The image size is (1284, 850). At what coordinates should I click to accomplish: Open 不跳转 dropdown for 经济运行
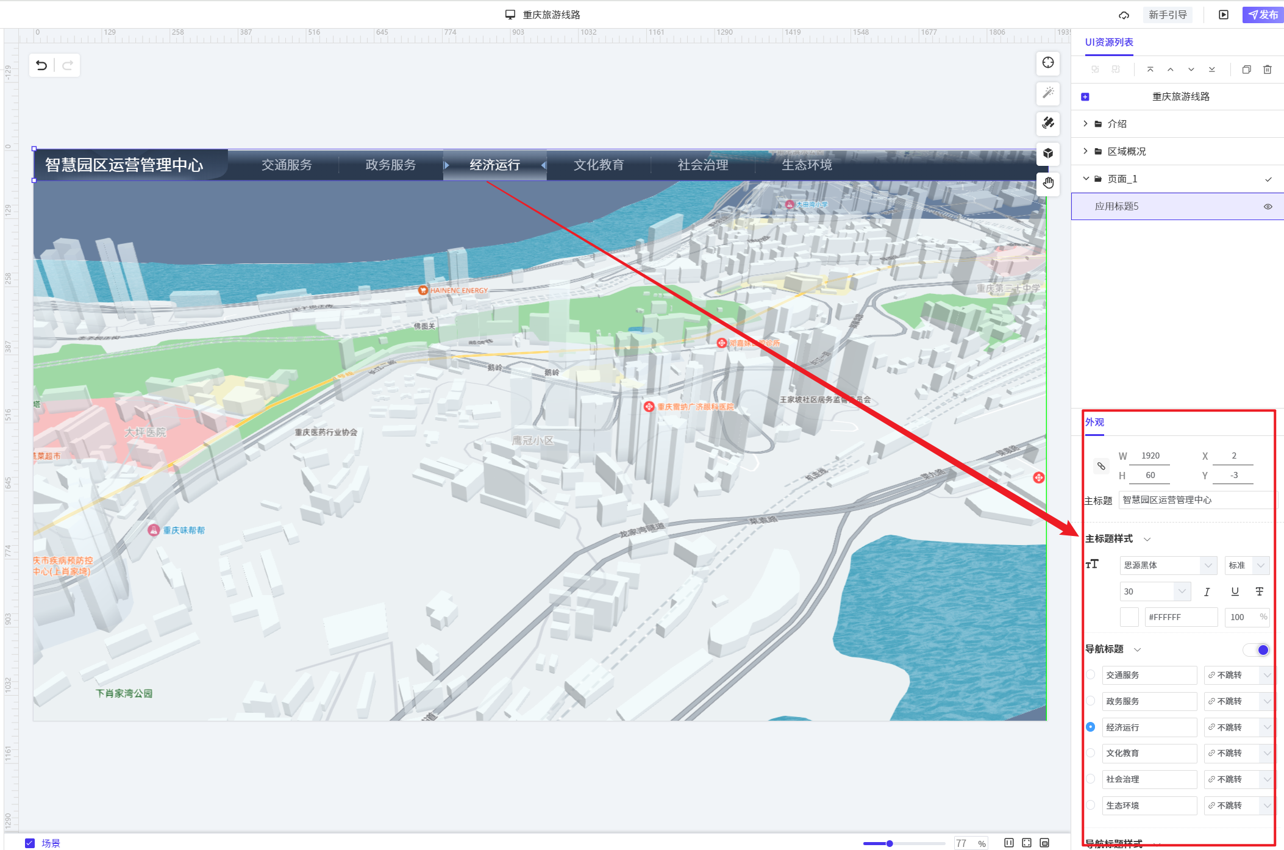coord(1239,727)
